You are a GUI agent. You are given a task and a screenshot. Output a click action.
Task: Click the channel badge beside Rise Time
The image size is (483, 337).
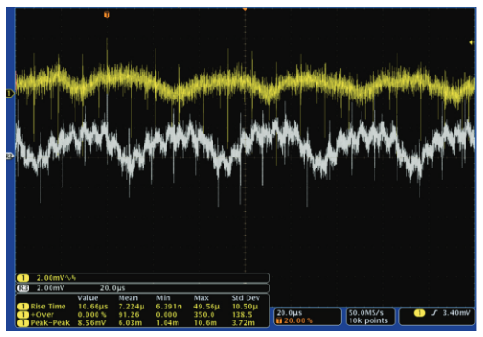click(x=23, y=307)
